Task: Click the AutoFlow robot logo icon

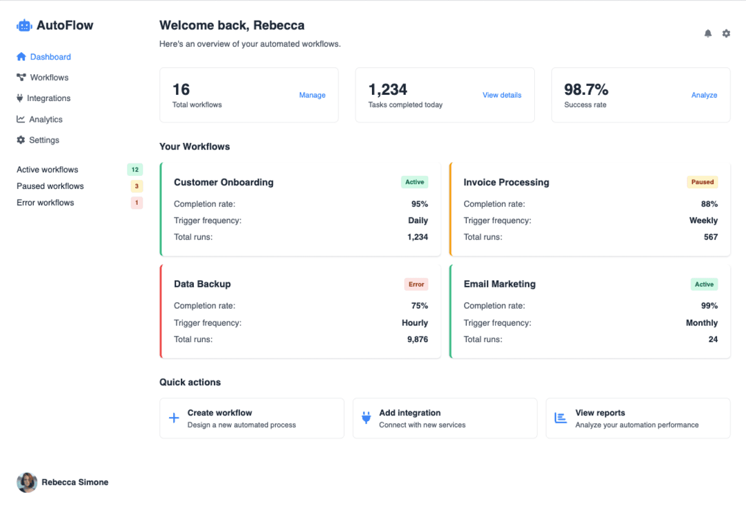Action: pos(24,25)
